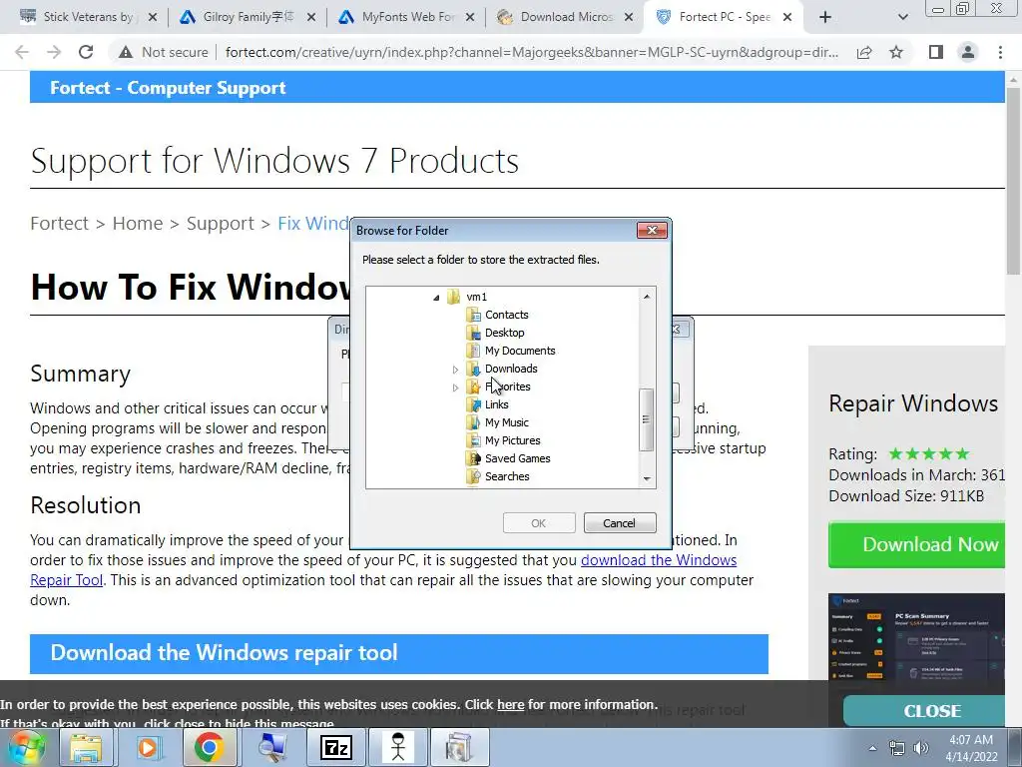The image size is (1022, 767).
Task: Click the Saved Games folder icon
Action: point(474,458)
